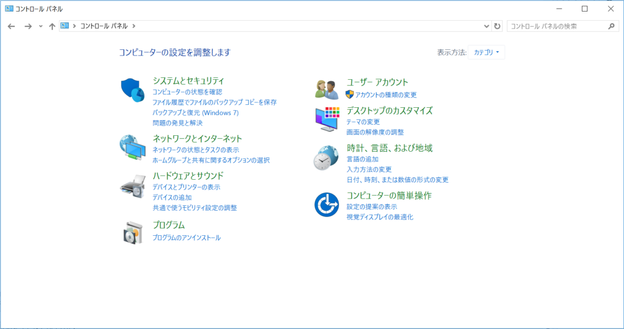Screen dimensions: 624x329
Task: Go up one level with the Up arrow
Action: 52,26
